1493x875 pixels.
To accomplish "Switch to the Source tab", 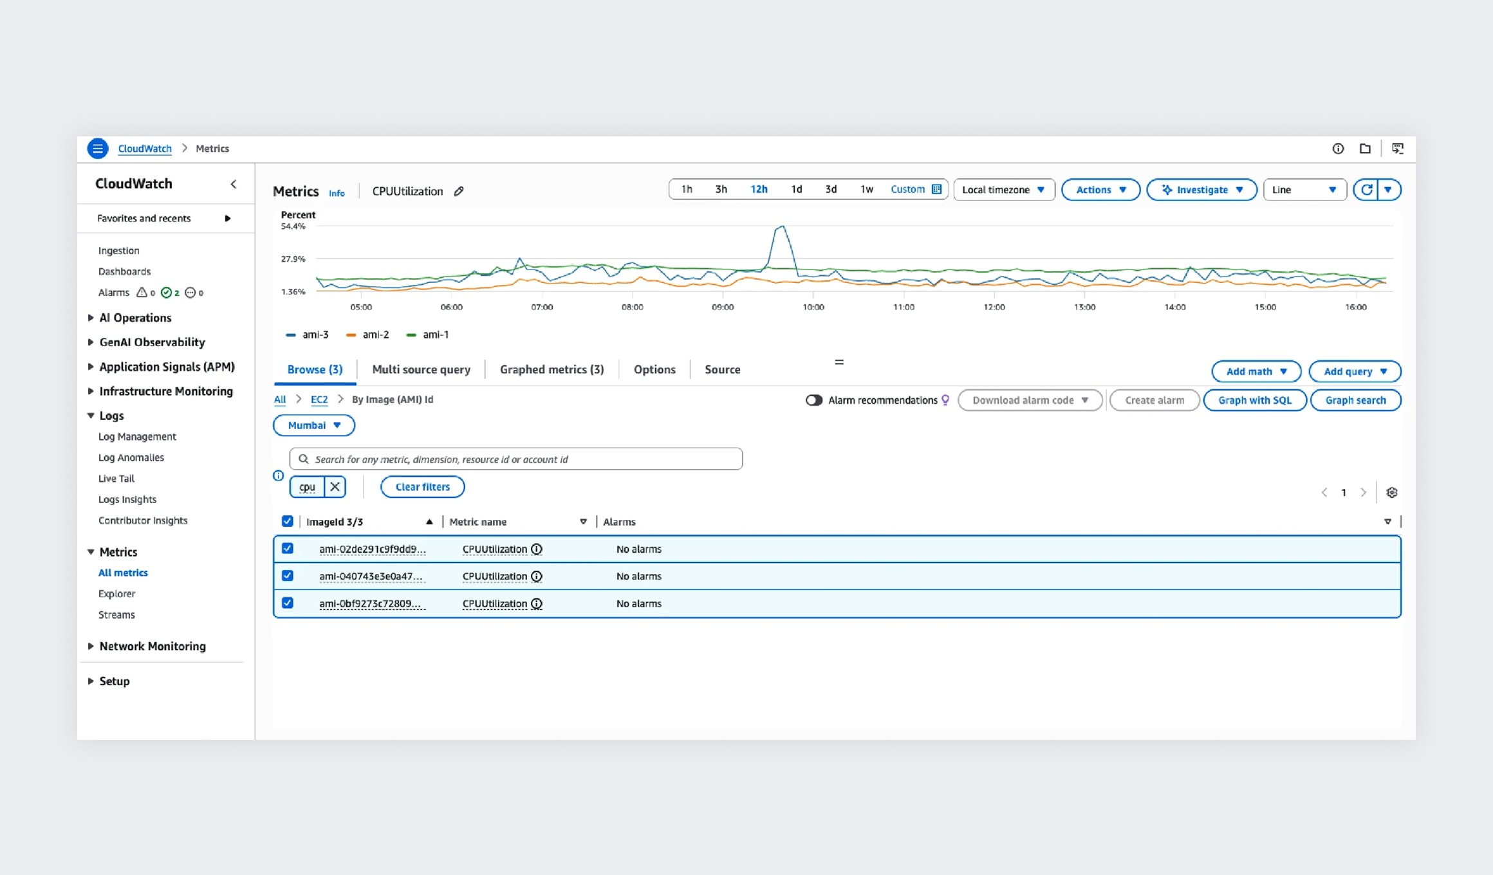I will [x=722, y=369].
